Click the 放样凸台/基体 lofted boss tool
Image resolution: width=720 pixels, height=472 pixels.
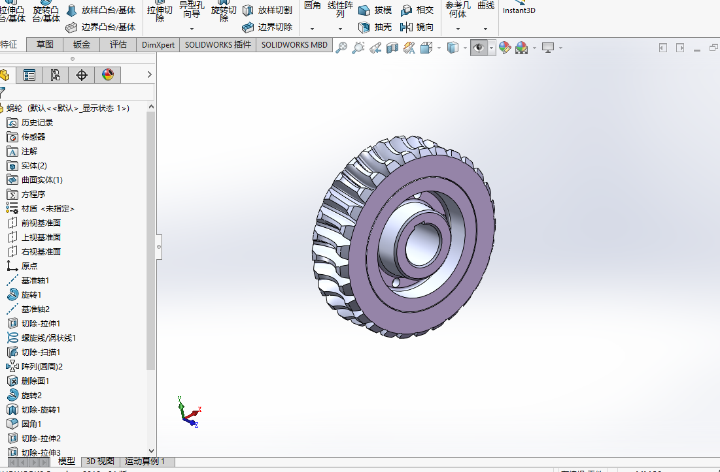(x=101, y=10)
